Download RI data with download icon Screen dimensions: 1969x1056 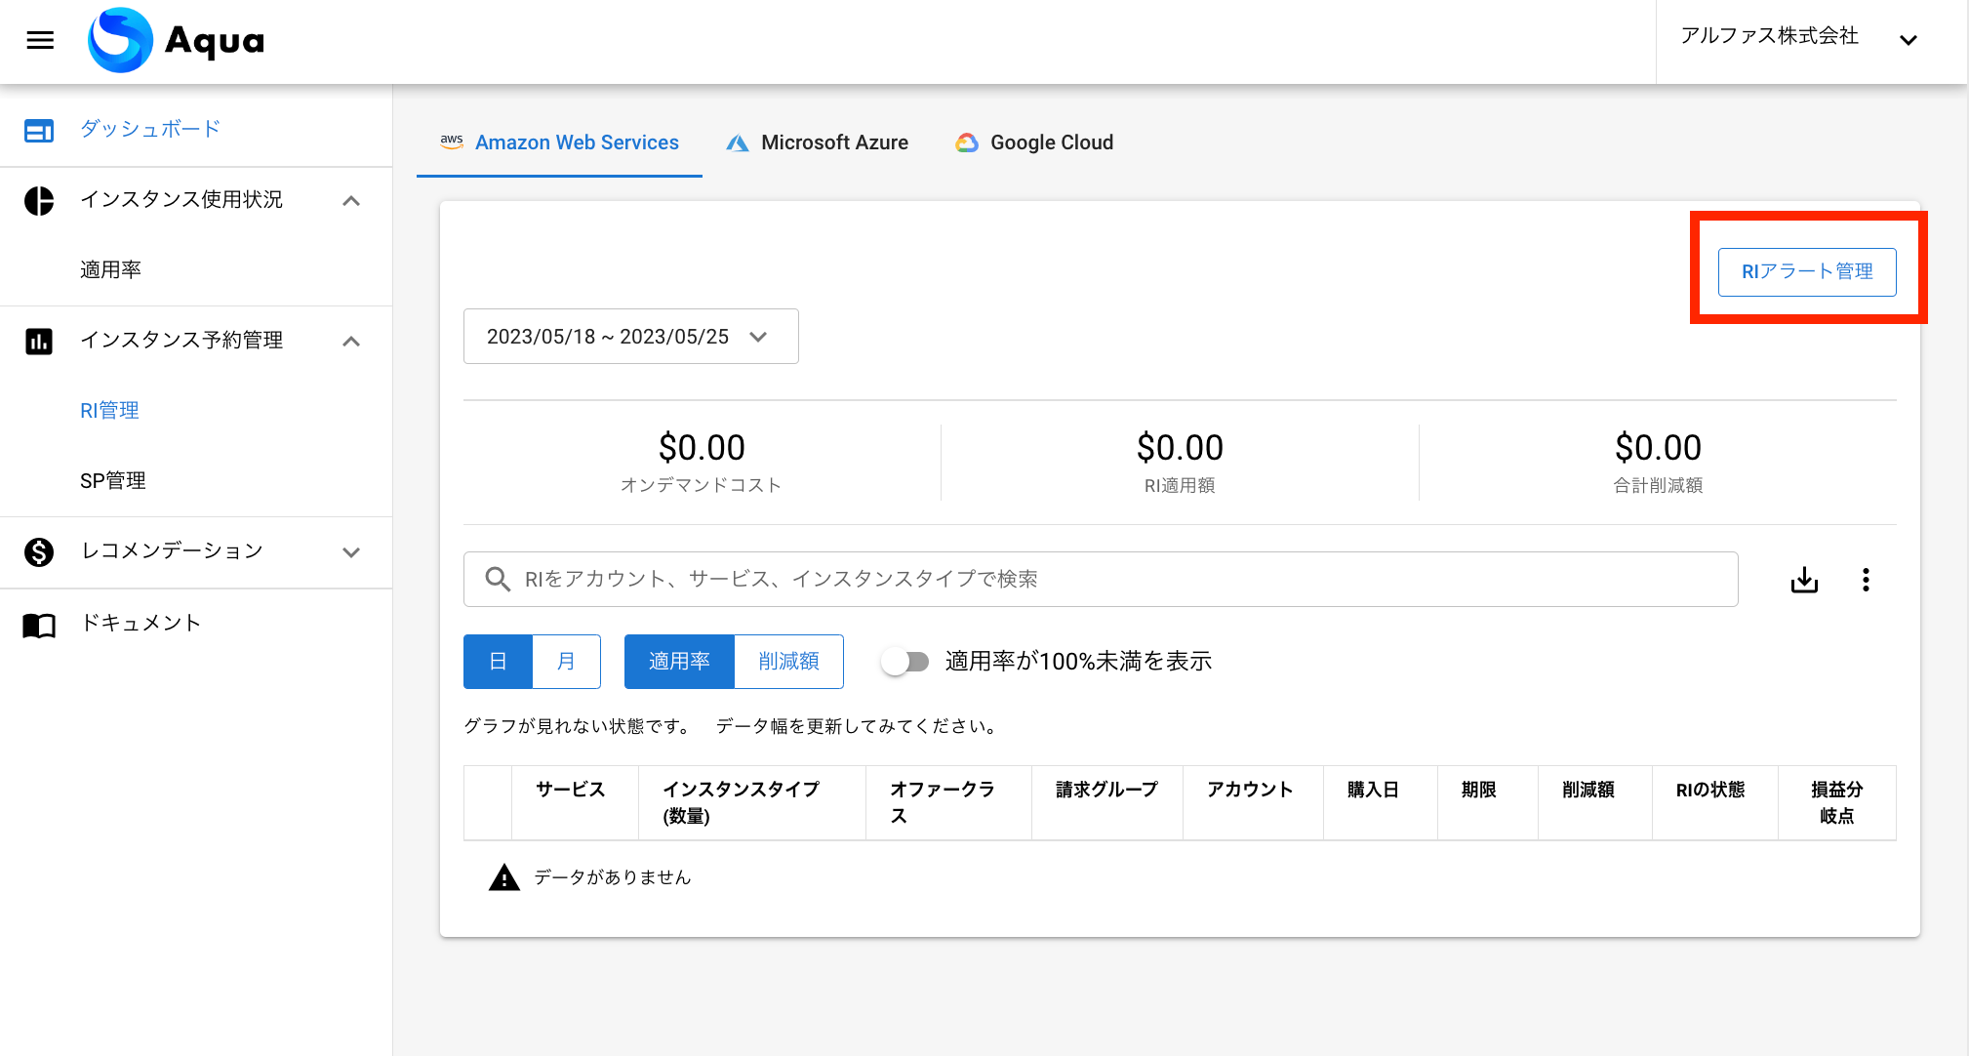[x=1804, y=580]
